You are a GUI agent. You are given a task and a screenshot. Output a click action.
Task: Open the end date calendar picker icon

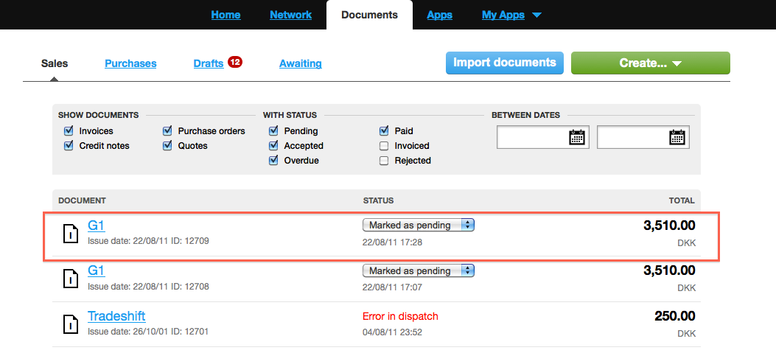click(677, 137)
